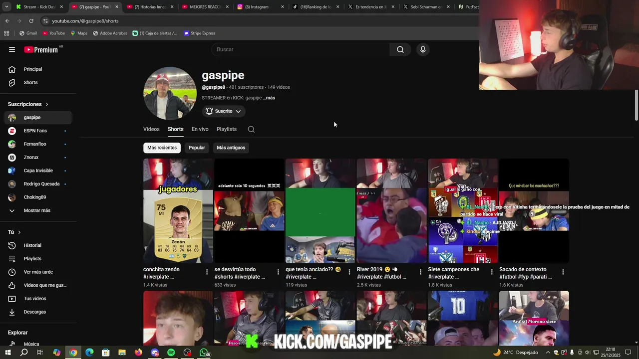The image size is (639, 359).
Task: Switch to the channel Playlists tab
Action: pos(227,129)
